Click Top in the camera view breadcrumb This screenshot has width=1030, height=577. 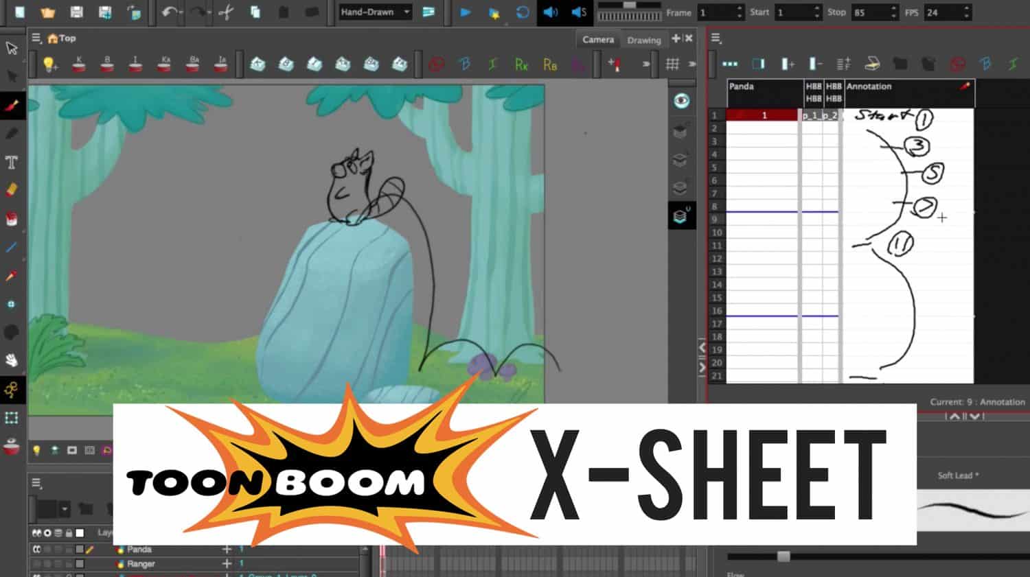pos(67,38)
